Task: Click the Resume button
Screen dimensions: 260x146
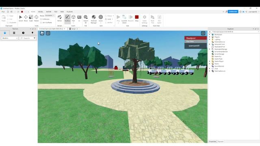Action: 131,18
